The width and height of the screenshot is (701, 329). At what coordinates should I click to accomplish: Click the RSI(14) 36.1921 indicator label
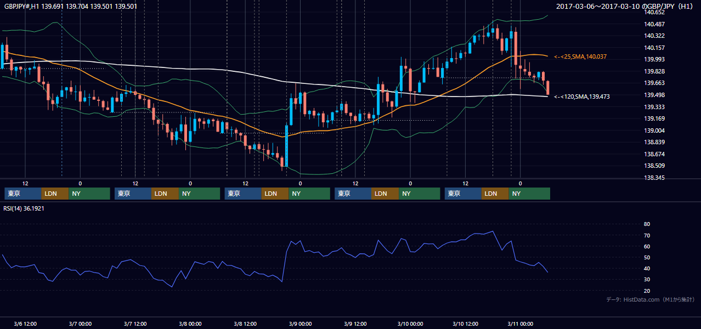(24, 208)
